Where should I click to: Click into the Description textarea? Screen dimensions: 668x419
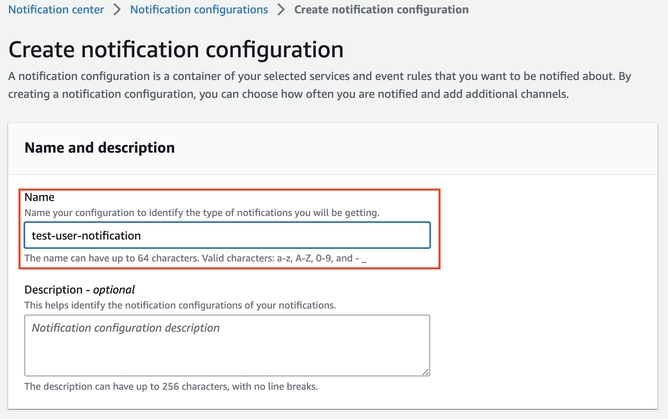tap(227, 346)
